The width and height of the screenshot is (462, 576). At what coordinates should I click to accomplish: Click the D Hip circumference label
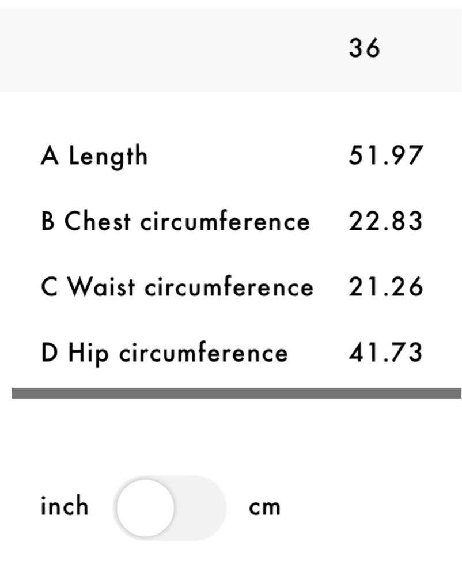pos(165,353)
